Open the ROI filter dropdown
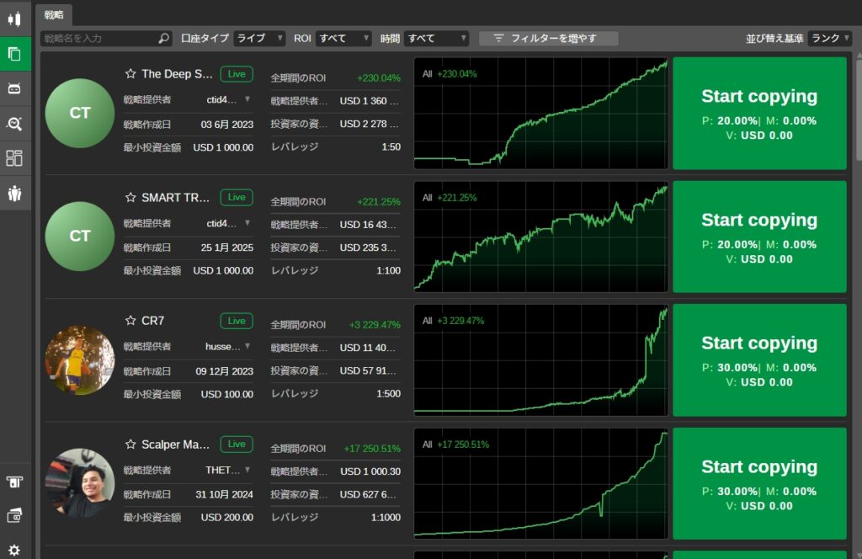This screenshot has width=862, height=559. pos(343,39)
